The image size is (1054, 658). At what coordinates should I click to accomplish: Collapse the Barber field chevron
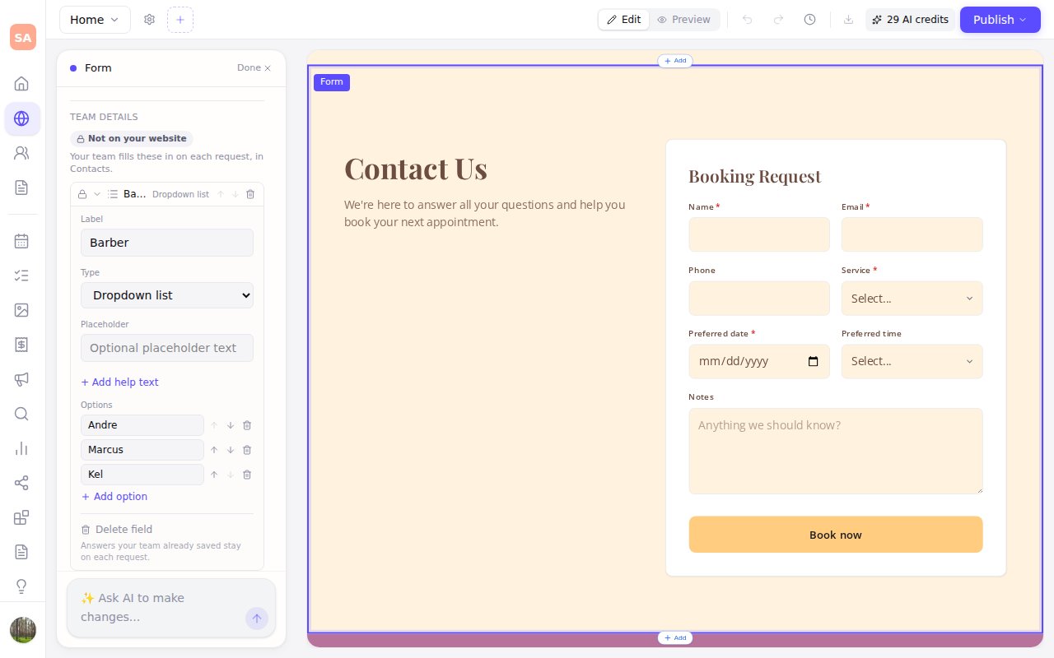tap(97, 194)
